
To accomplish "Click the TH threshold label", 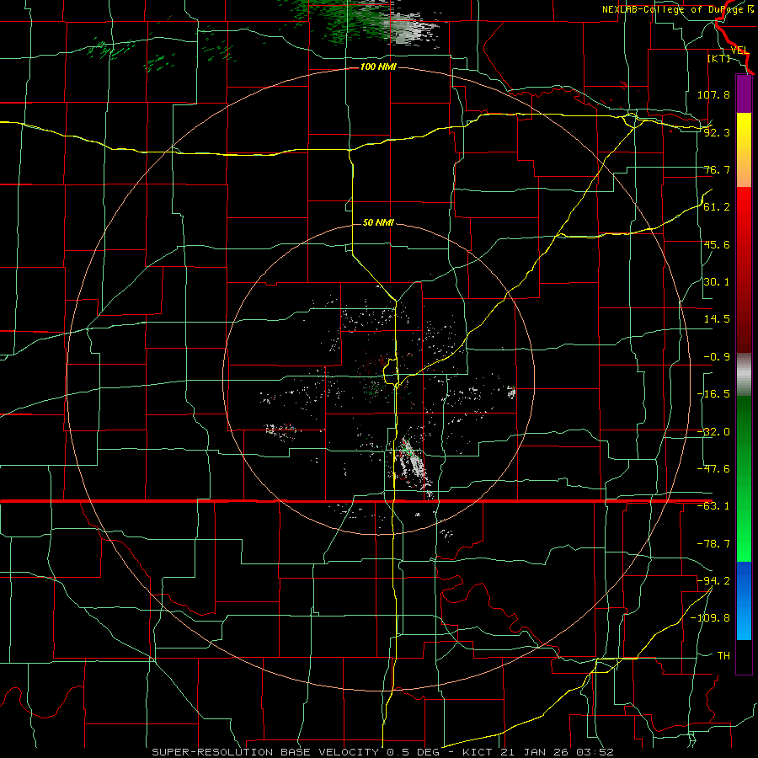I will coord(723,656).
